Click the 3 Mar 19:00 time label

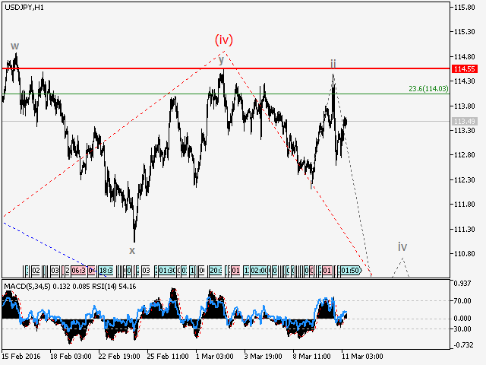click(263, 357)
